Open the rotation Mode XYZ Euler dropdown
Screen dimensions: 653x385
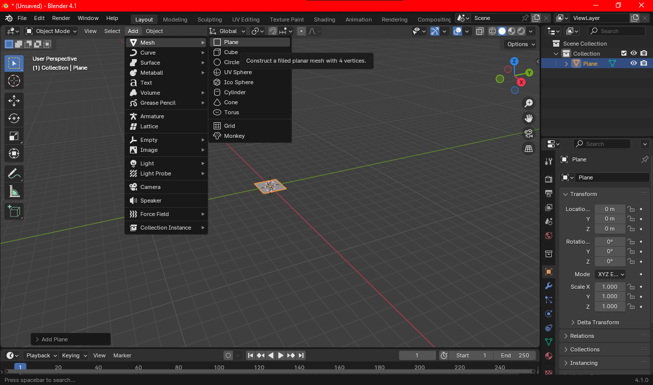click(610, 274)
